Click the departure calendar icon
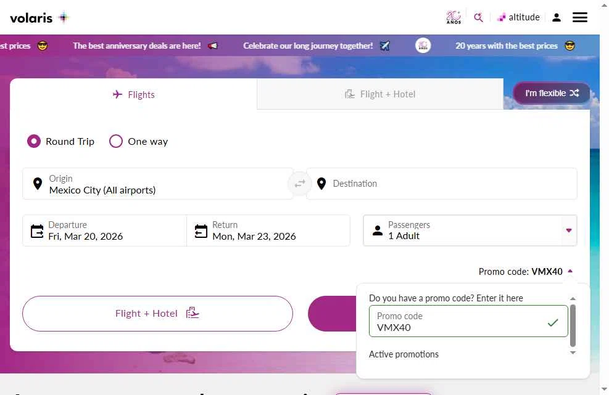This screenshot has height=395, width=609. point(37,231)
